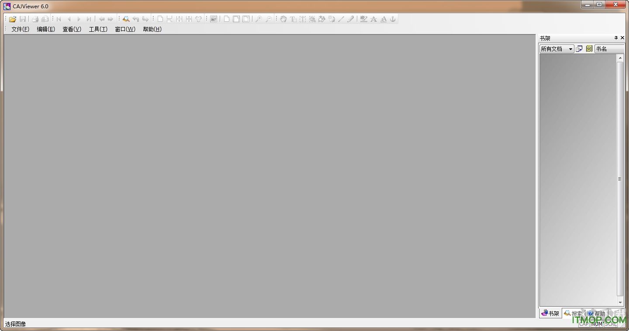
Task: Open the Search magnifier tool
Action: (x=126, y=19)
